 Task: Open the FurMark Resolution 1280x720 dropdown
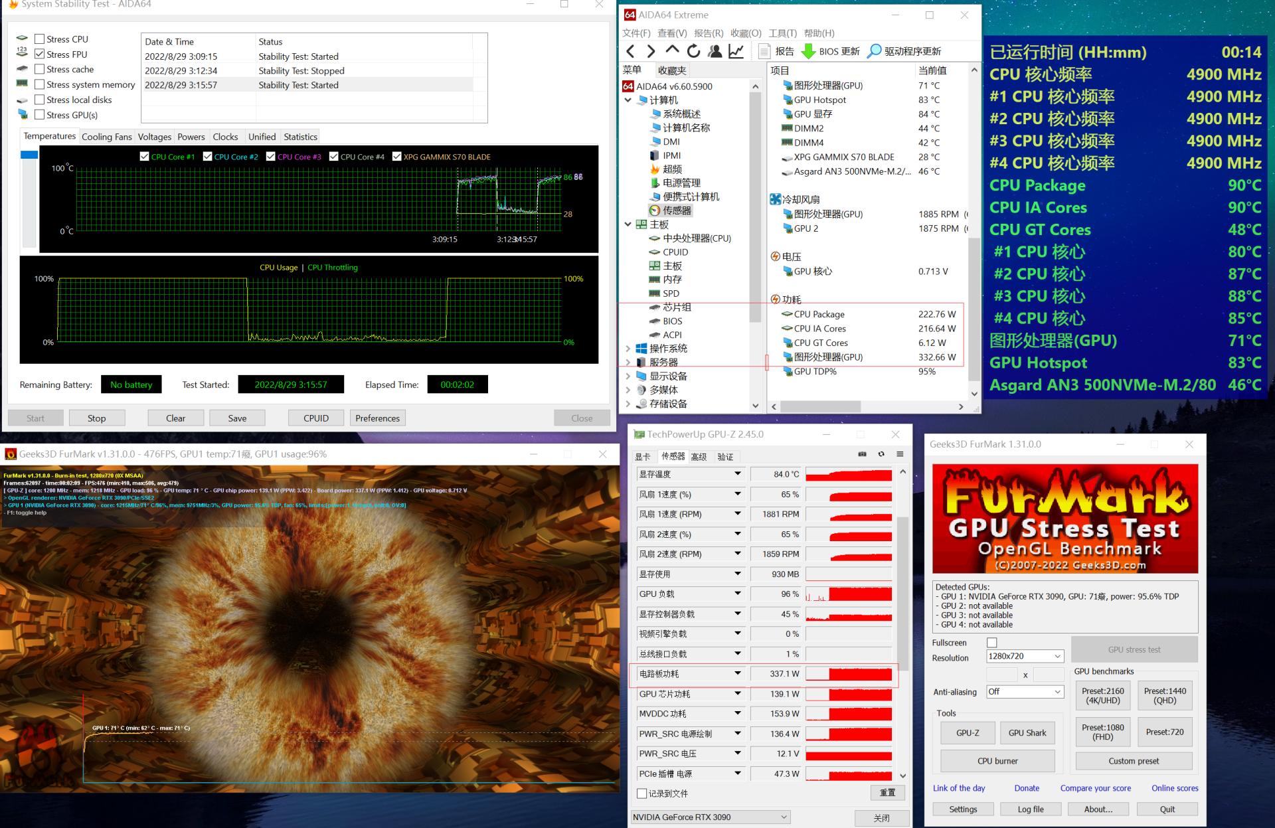coord(1025,656)
